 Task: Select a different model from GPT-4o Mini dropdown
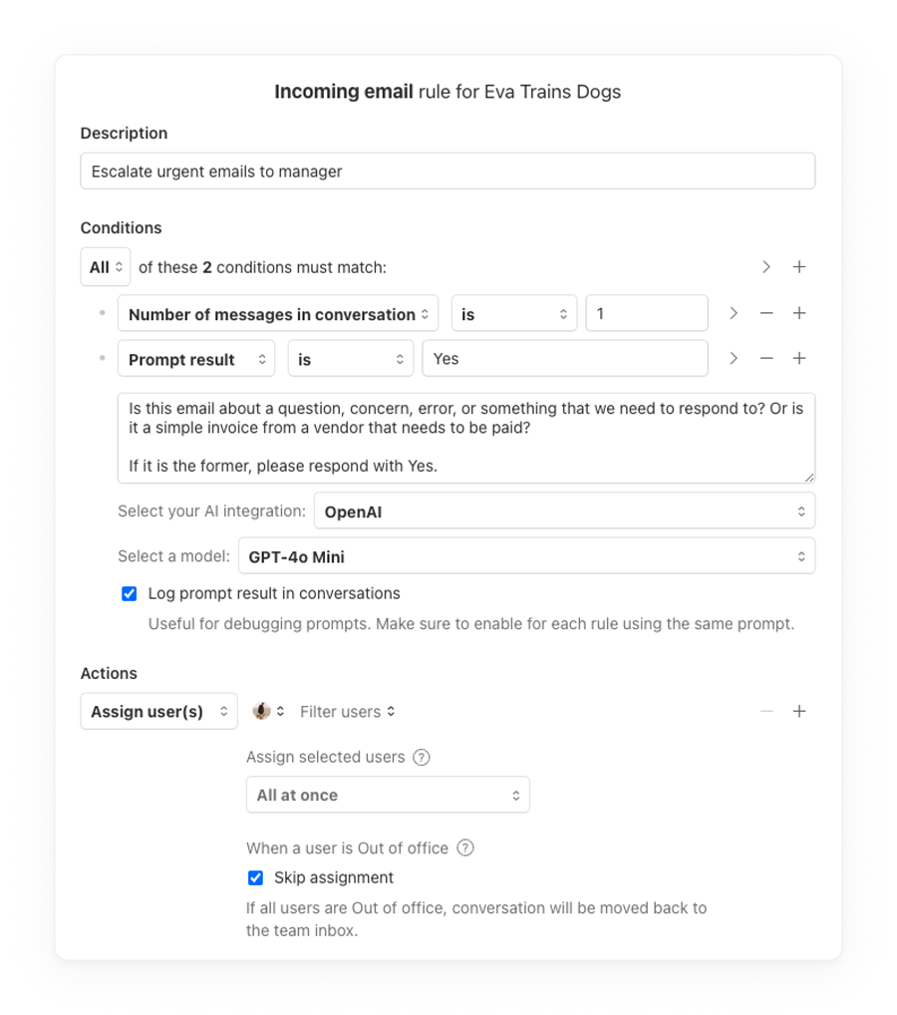pyautogui.click(x=526, y=557)
